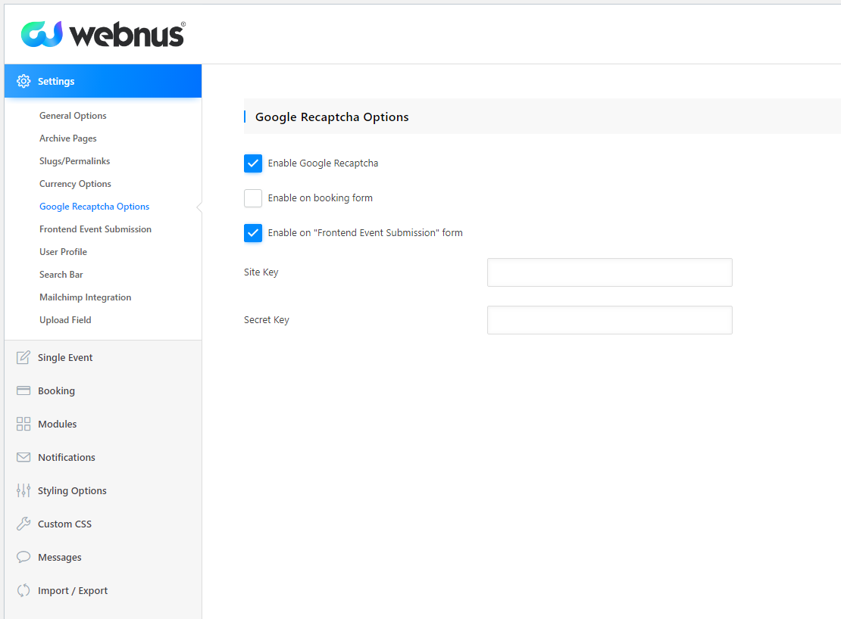
Task: Click the Secret Key label
Action: click(x=267, y=319)
